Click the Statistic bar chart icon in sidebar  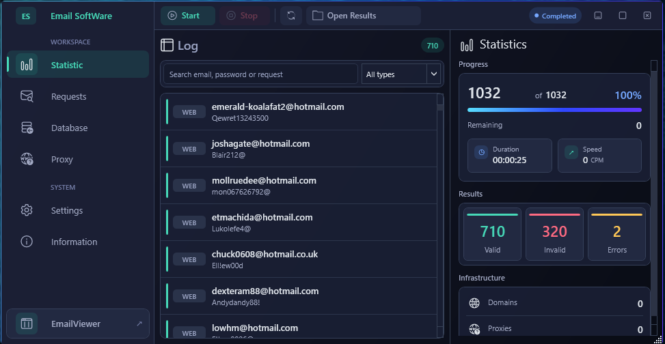pyautogui.click(x=27, y=65)
